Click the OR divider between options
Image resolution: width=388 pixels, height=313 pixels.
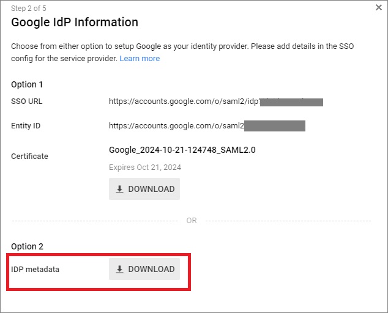coord(192,221)
